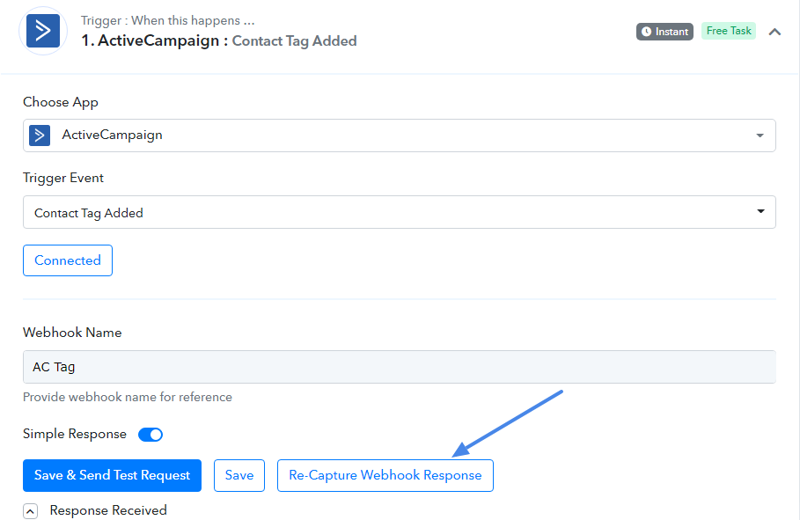Click the clock icon in Instant badge
This screenshot has width=800, height=520.
point(647,32)
